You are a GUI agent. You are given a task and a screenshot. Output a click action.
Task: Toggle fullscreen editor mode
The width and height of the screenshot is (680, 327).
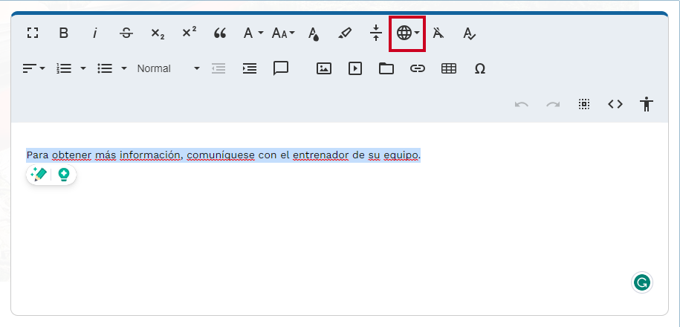click(x=33, y=33)
